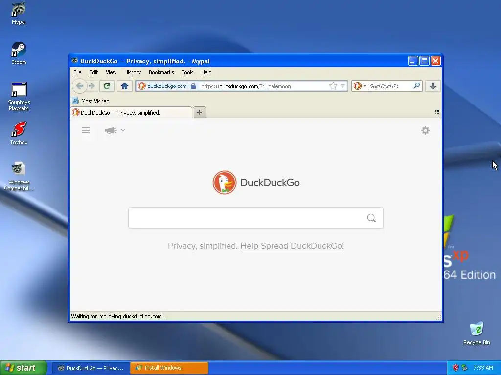This screenshot has height=375, width=501.
Task: Open the File menu
Action: pos(77,72)
